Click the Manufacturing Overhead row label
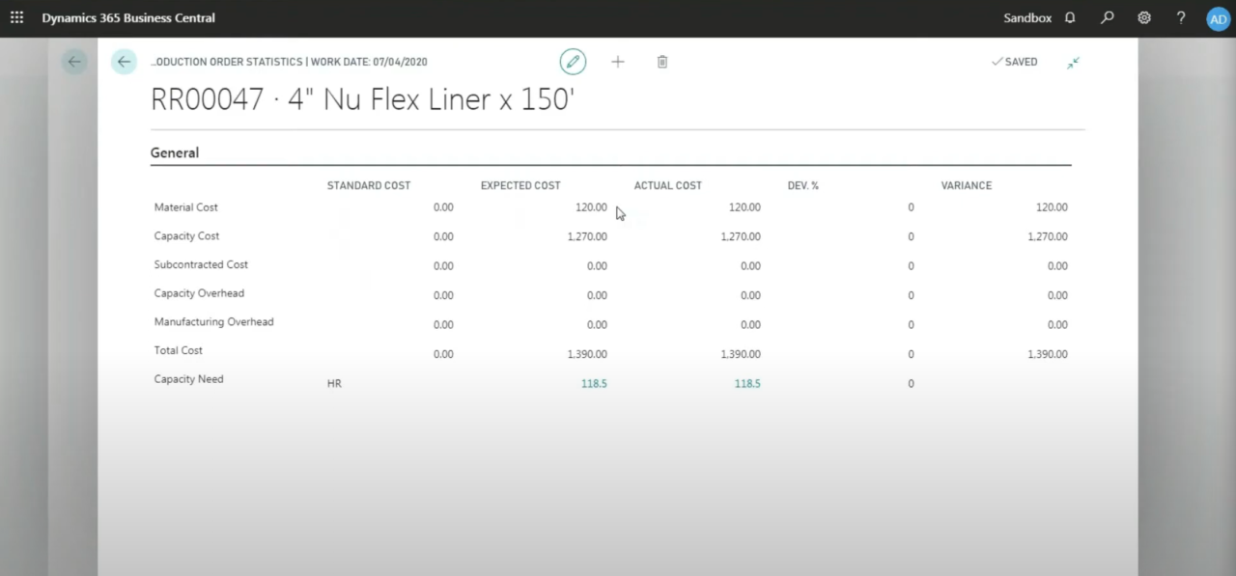This screenshot has width=1236, height=576. pyautogui.click(x=214, y=322)
